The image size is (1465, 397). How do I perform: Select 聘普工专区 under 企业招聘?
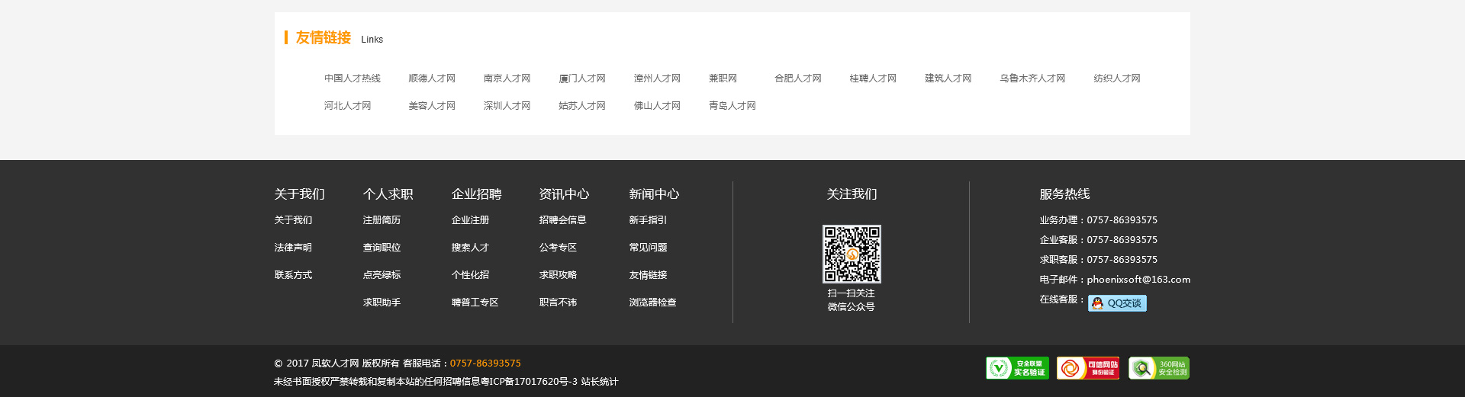[x=475, y=303]
